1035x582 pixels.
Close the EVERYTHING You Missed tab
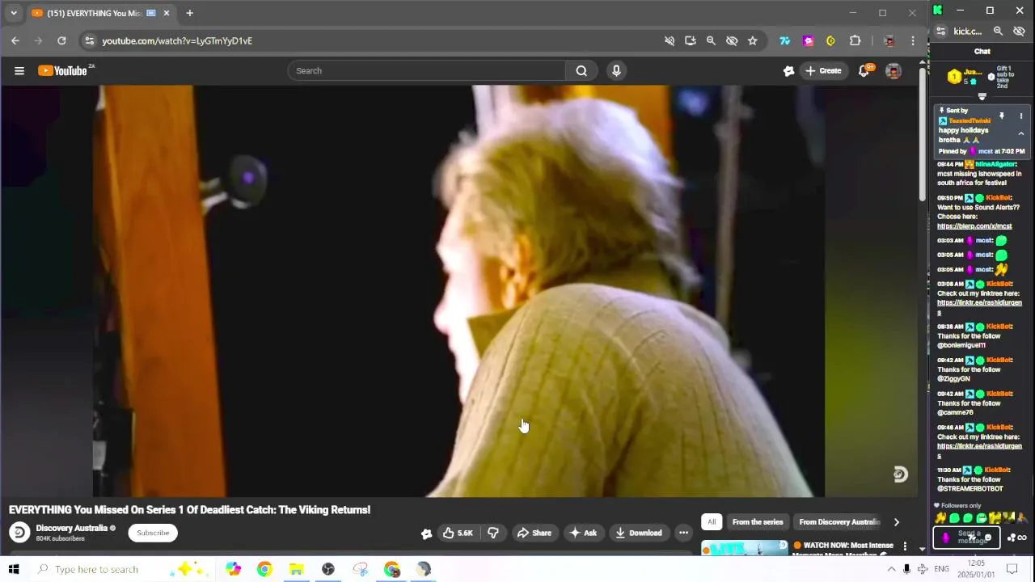coord(167,13)
